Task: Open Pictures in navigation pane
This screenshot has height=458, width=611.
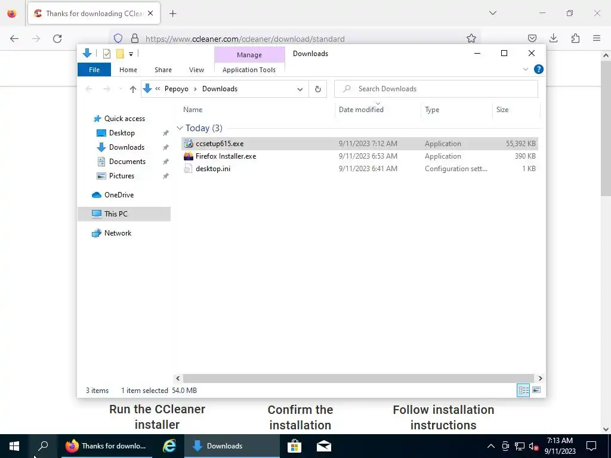Action: pyautogui.click(x=121, y=176)
